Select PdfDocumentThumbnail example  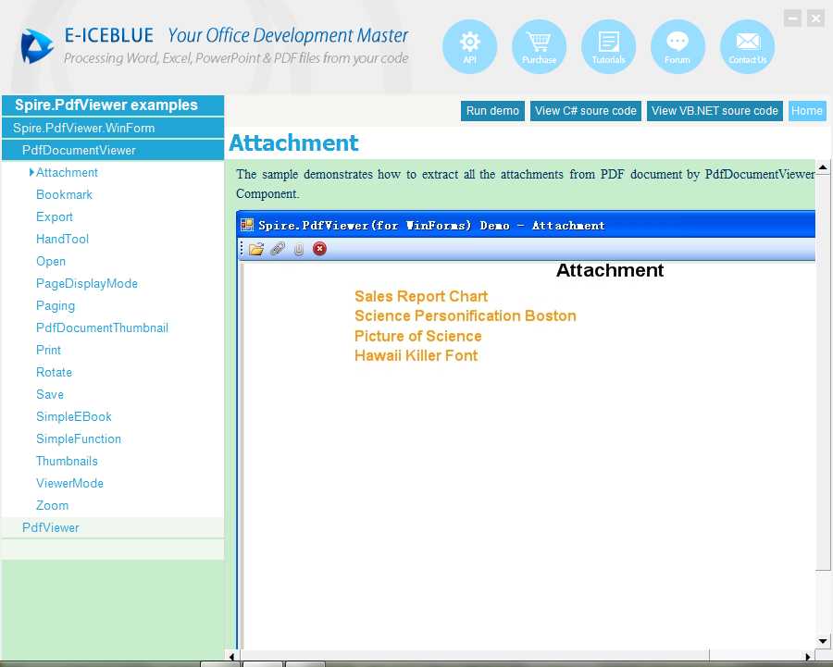[x=102, y=328]
